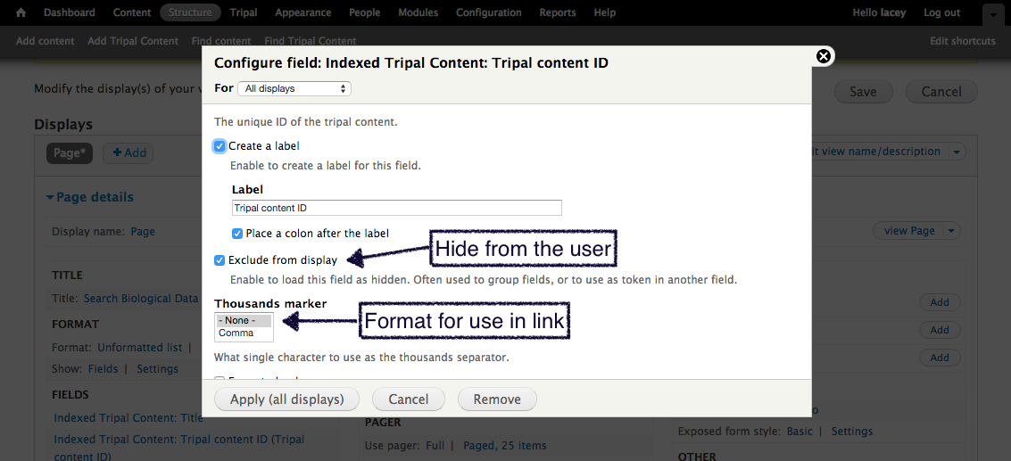Toggle the Exclude from display checkbox

[220, 260]
